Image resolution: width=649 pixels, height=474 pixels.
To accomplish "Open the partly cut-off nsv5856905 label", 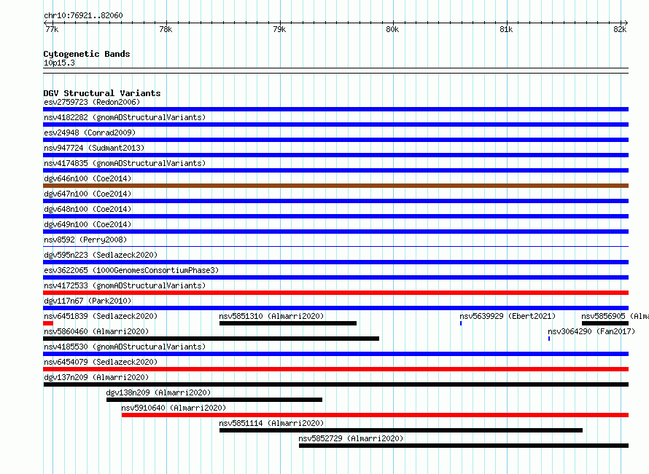I will (615, 316).
